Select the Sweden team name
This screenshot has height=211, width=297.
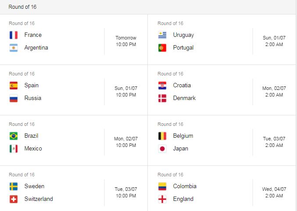coord(34,186)
